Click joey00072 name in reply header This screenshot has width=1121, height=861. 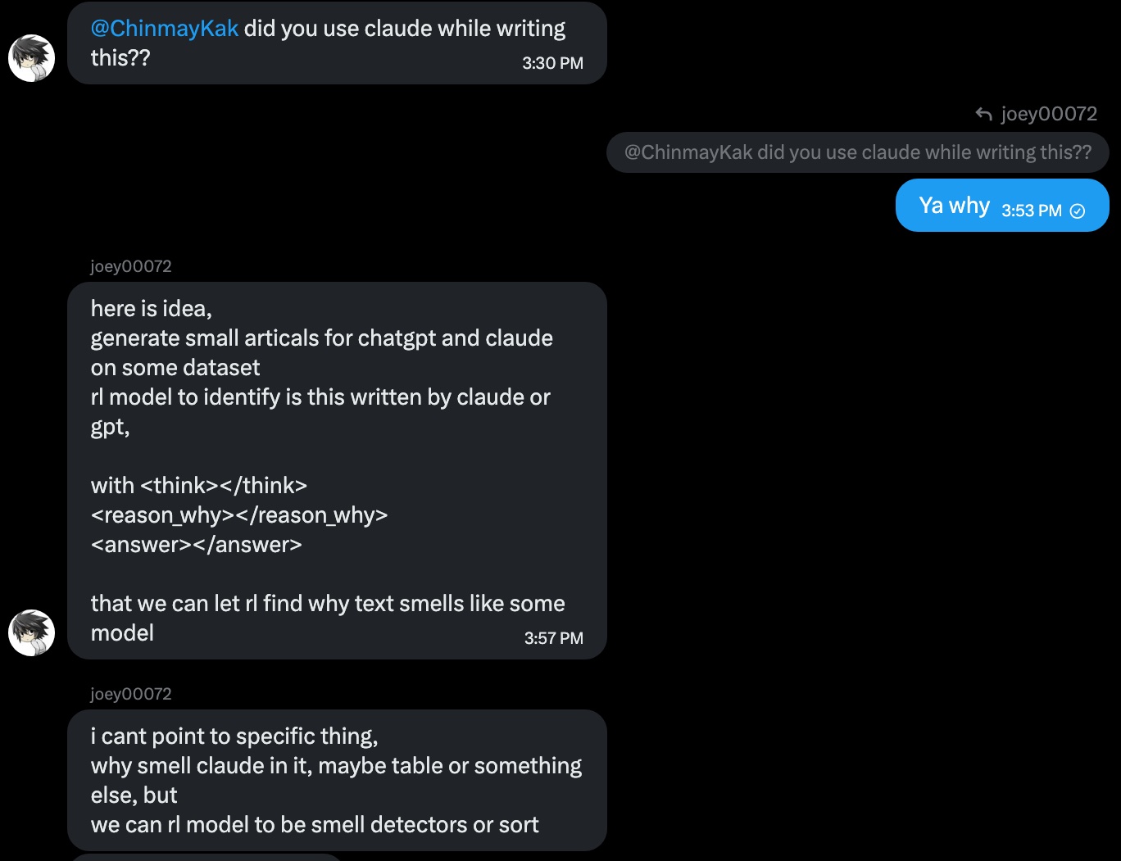(1049, 114)
